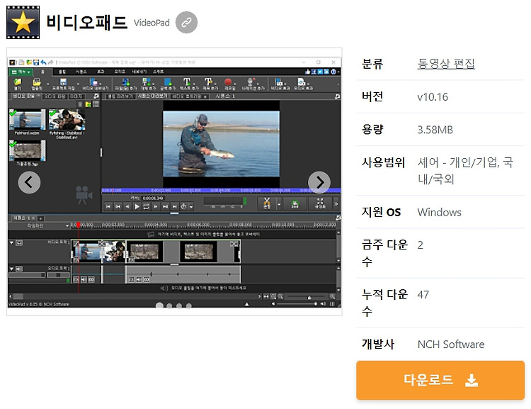
Task: Open the 동영상 편집 category link
Action: [445, 63]
